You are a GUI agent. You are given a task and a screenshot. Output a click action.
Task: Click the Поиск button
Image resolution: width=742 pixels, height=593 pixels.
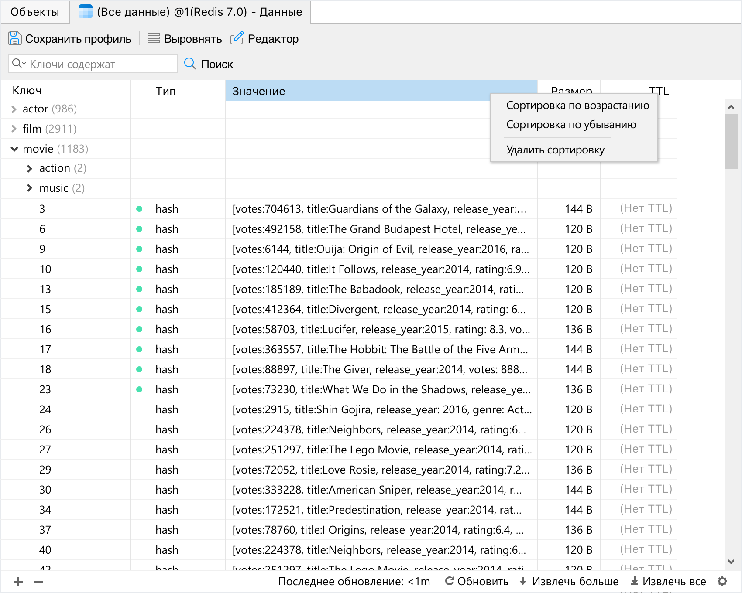(209, 64)
